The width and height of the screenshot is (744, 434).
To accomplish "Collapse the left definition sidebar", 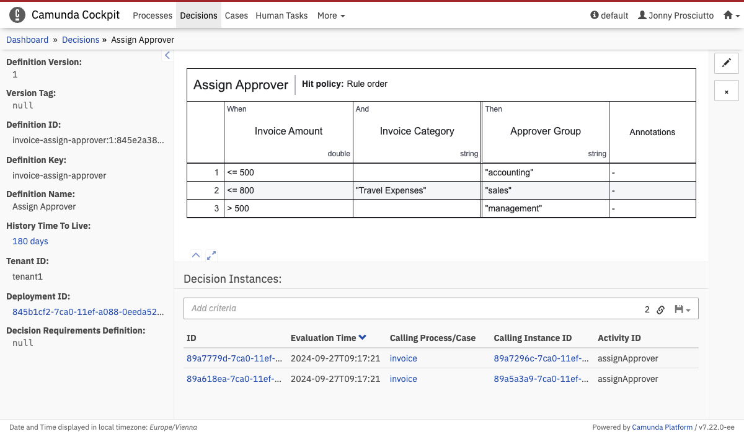I will point(167,56).
